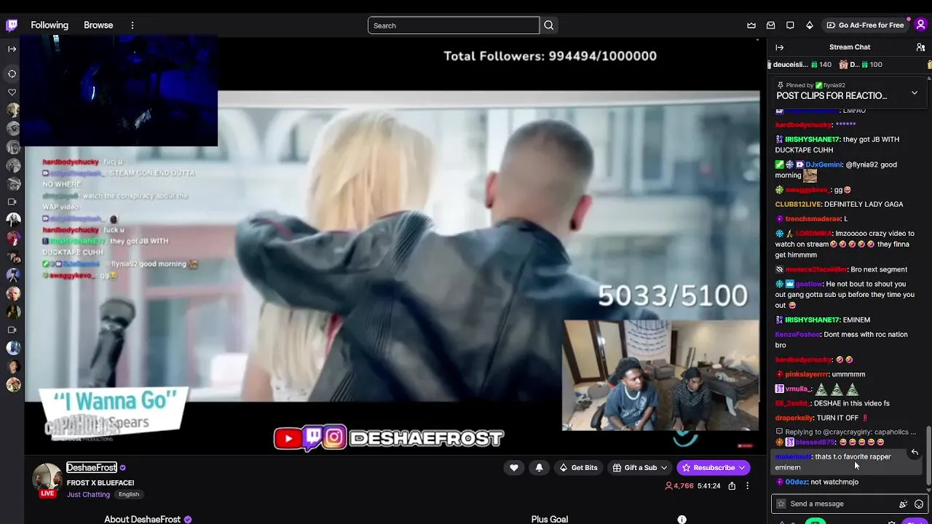Click flynia92 in the pinned message
932x524 pixels.
pos(834,85)
